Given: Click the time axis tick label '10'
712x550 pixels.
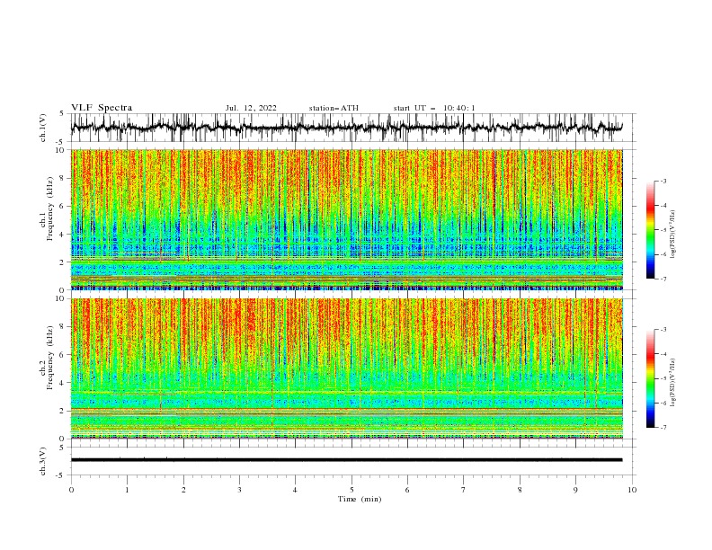Looking at the screenshot, I should (632, 490).
